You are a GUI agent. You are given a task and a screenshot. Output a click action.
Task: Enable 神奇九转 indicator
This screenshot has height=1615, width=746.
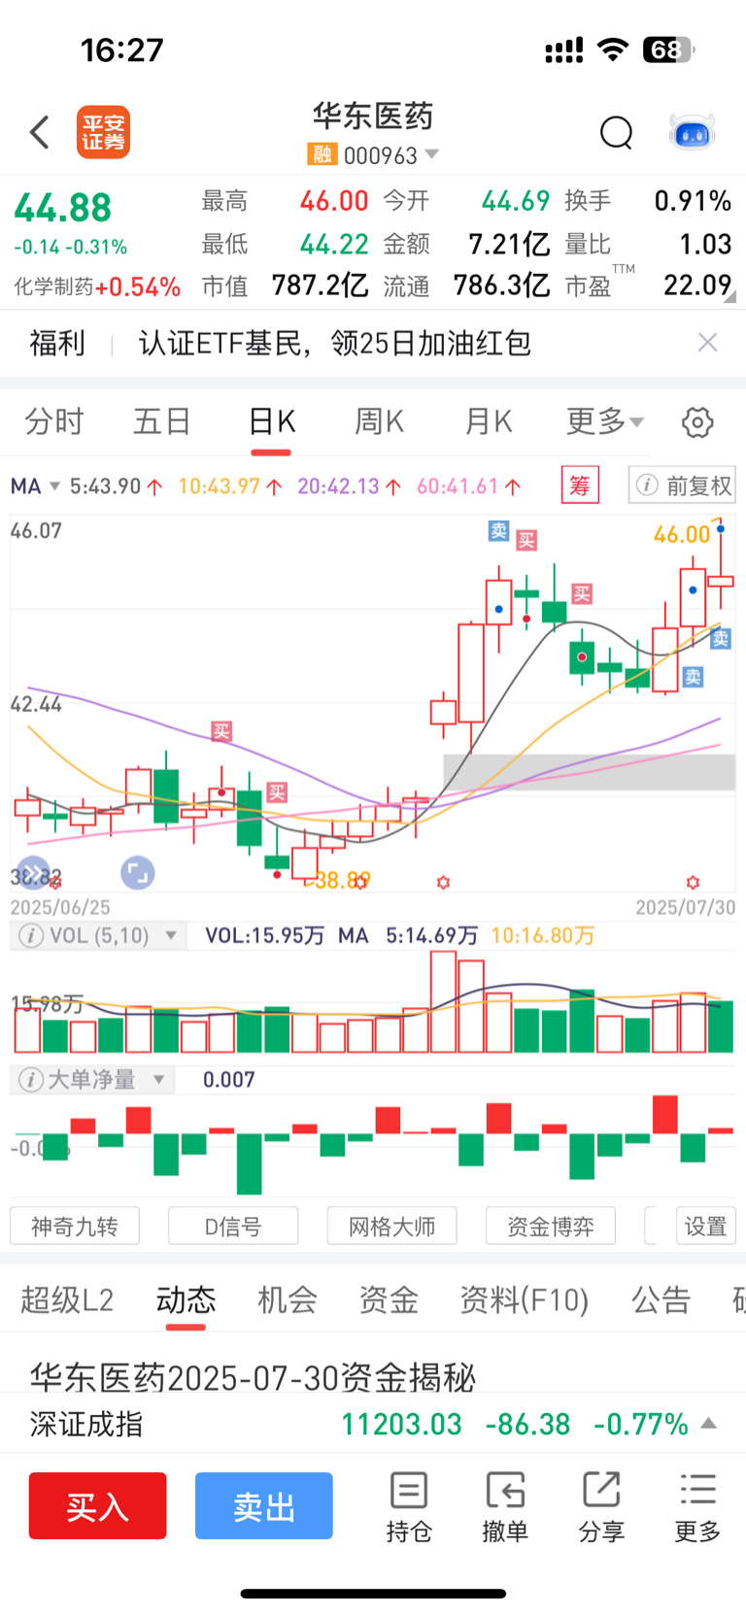[75, 1226]
